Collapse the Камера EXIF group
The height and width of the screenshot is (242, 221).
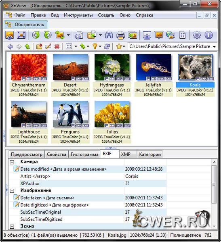pyautogui.click(x=12, y=162)
